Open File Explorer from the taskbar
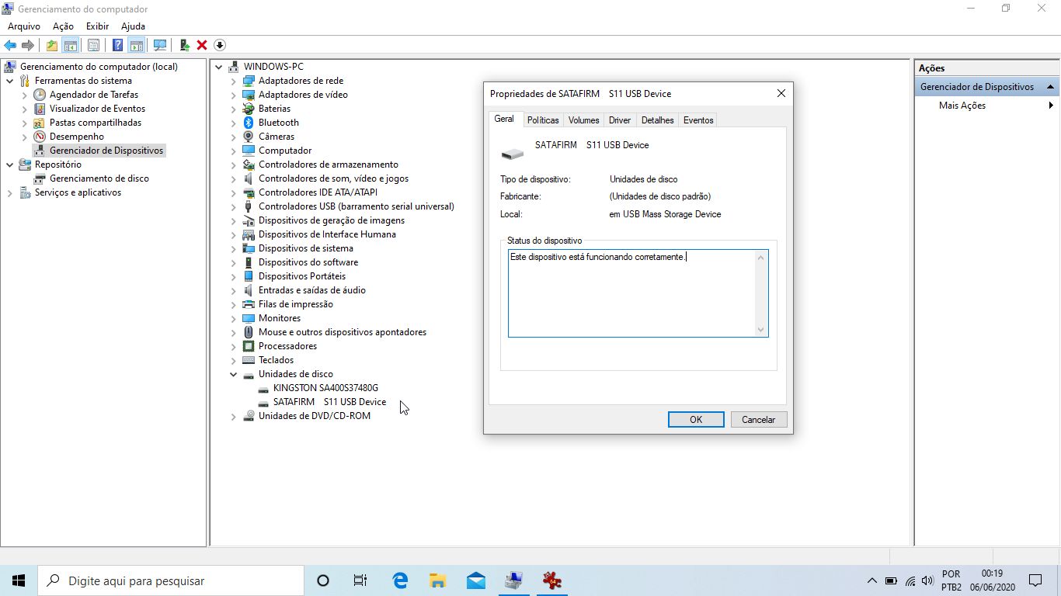 coord(438,580)
